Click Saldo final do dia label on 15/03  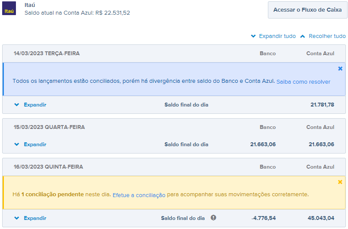click(x=186, y=144)
